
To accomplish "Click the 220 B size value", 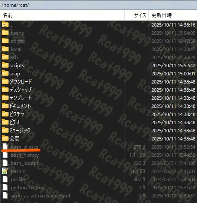I will point(139,163).
